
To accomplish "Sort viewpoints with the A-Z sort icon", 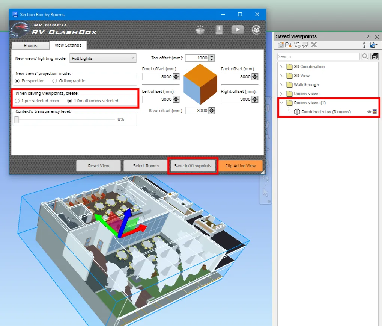I will [x=365, y=45].
